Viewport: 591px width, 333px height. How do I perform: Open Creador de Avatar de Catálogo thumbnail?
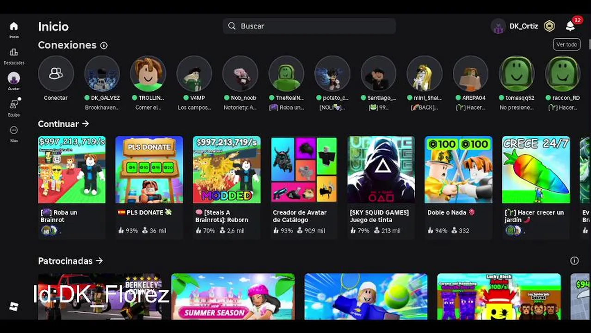304,170
